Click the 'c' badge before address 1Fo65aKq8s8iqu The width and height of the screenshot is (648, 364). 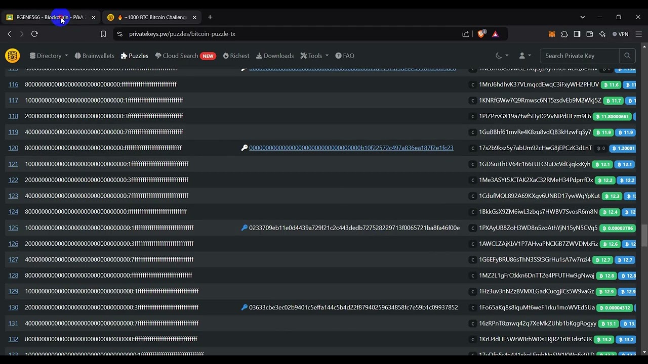click(x=473, y=307)
